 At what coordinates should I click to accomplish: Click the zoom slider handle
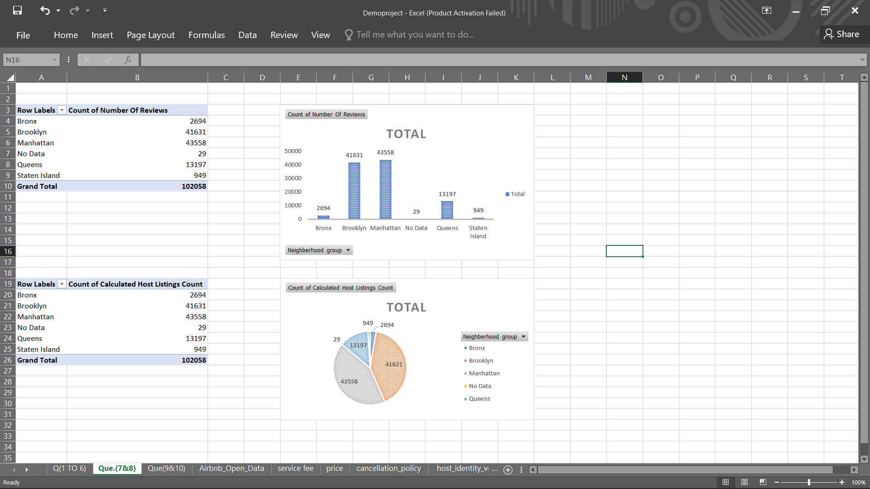809,482
